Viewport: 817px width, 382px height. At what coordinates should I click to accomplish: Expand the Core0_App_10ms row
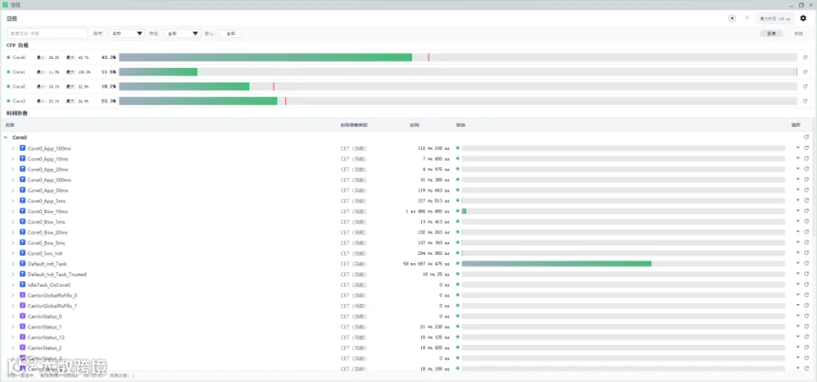13,159
